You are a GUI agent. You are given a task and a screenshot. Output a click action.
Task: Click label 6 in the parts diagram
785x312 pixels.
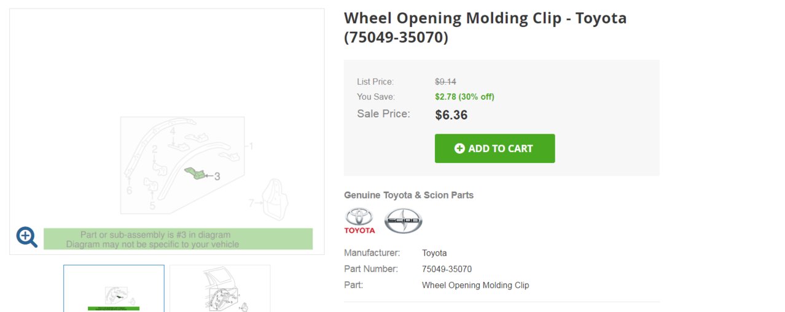tap(129, 191)
